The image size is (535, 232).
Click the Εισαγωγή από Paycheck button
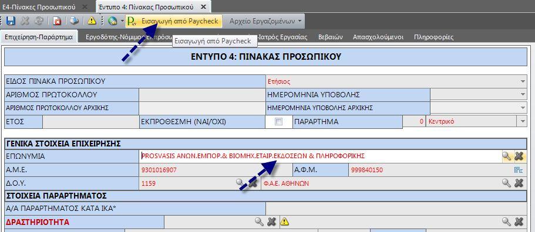174,21
